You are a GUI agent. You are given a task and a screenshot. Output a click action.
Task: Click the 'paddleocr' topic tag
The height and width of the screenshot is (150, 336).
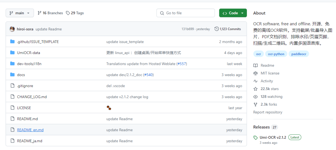(x=299, y=54)
